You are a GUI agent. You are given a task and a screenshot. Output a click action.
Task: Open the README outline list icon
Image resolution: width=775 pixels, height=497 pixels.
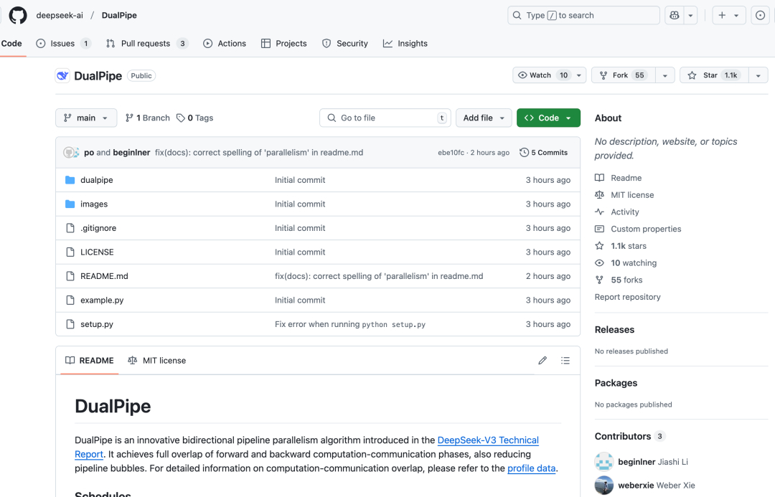(565, 361)
